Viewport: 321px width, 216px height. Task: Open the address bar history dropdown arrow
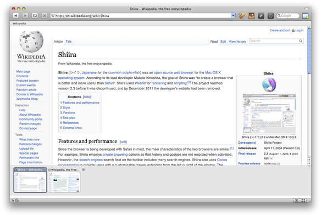tap(233, 15)
